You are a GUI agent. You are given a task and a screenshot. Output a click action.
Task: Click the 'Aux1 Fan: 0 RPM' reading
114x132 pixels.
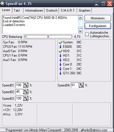pos(15,60)
